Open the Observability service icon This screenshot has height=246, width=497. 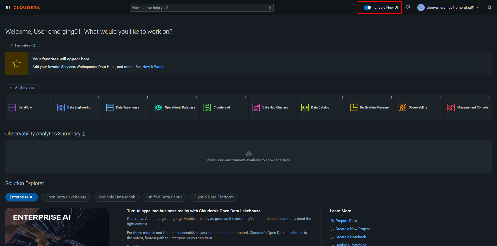pyautogui.click(x=402, y=107)
